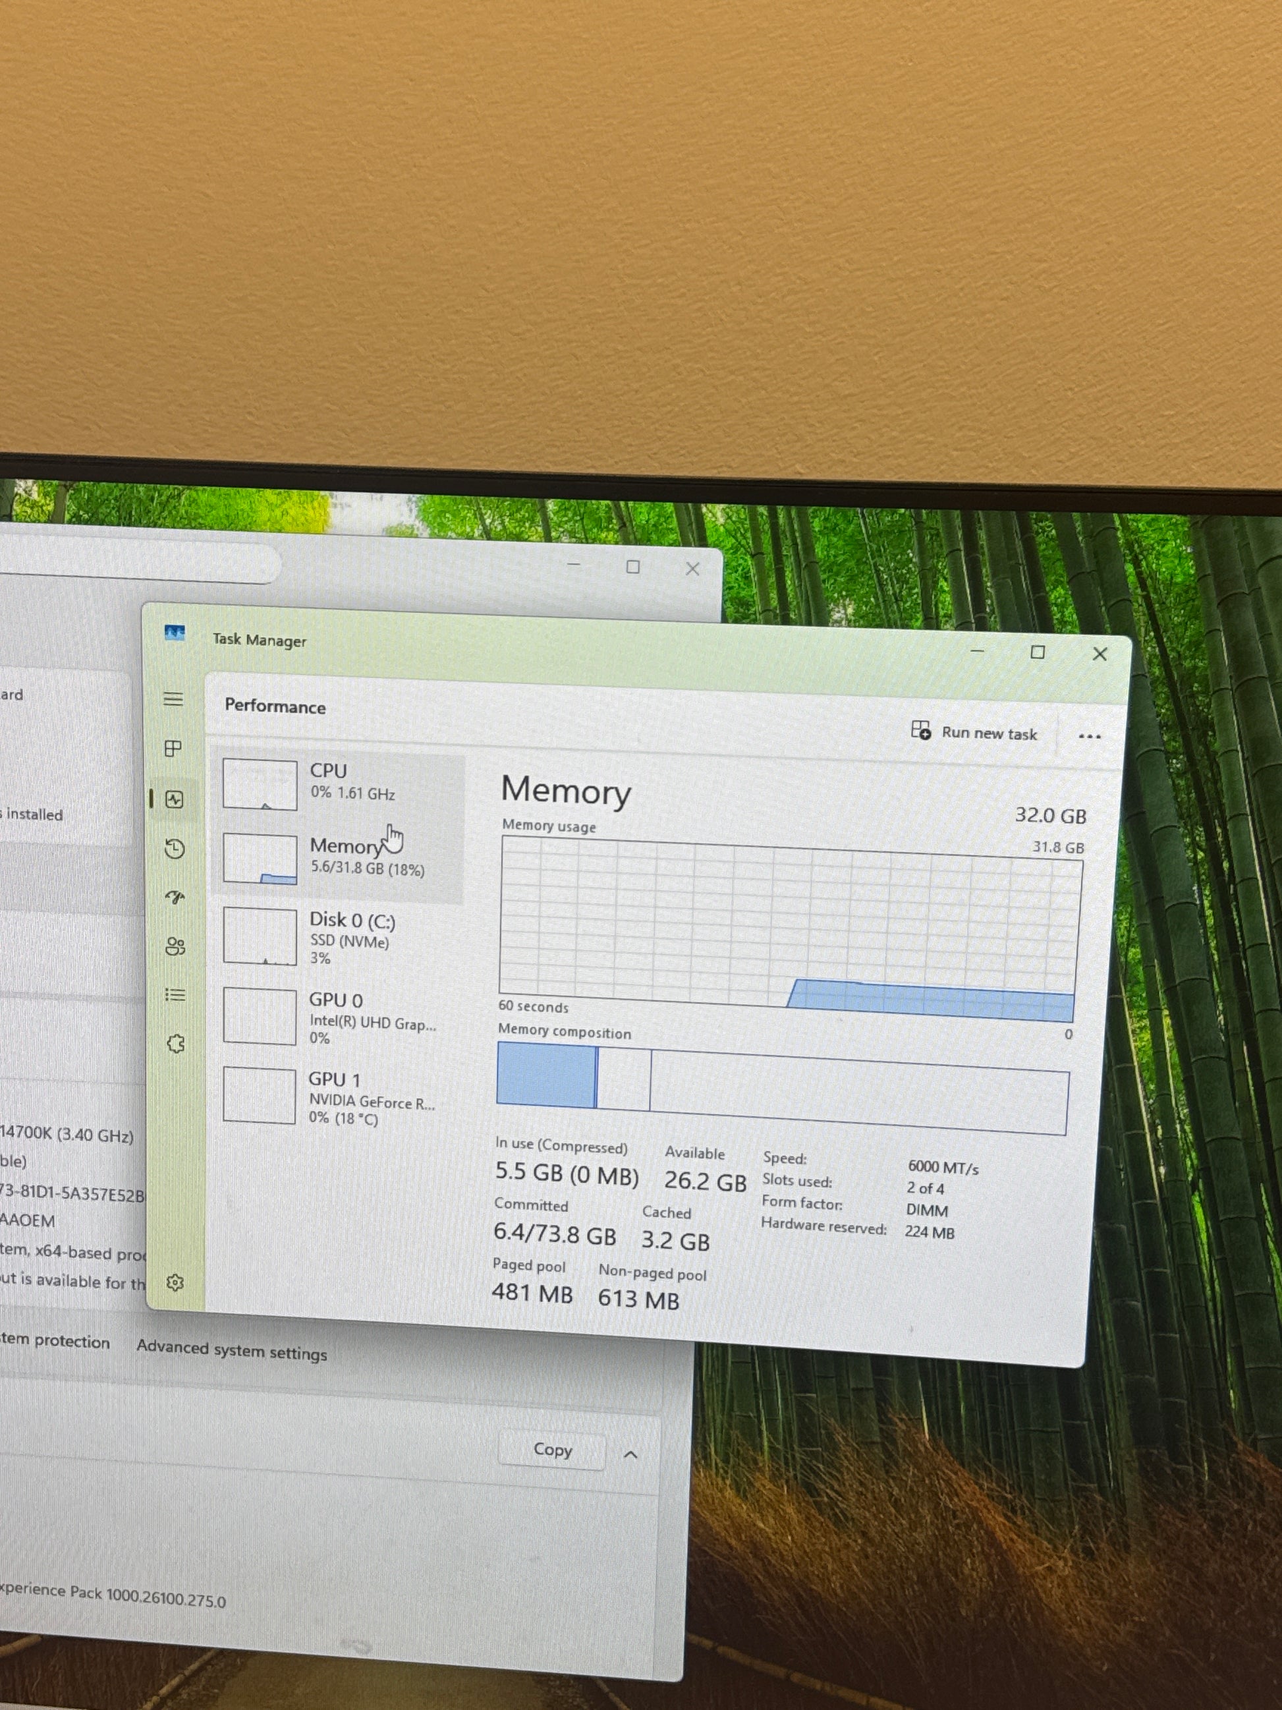Viewport: 1282px width, 1710px height.
Task: Open the hamburger navigation menu
Action: (x=173, y=699)
